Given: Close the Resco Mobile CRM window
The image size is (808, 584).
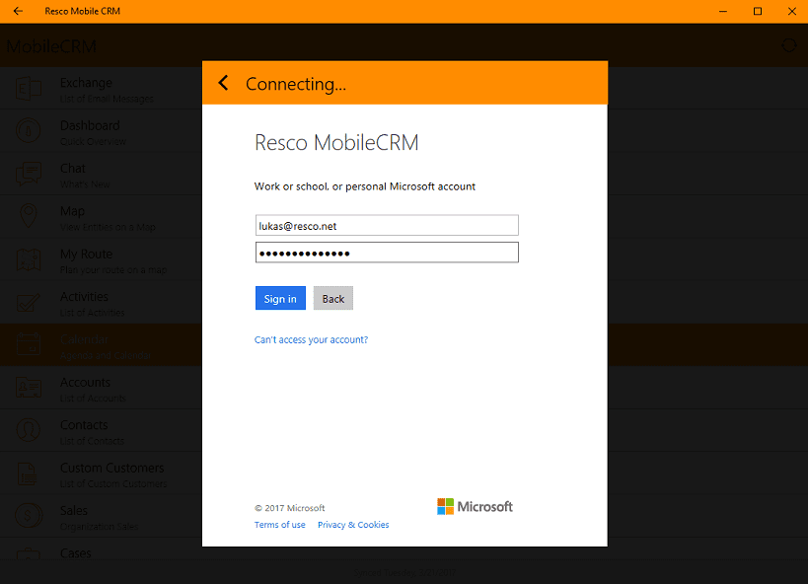Looking at the screenshot, I should (792, 11).
